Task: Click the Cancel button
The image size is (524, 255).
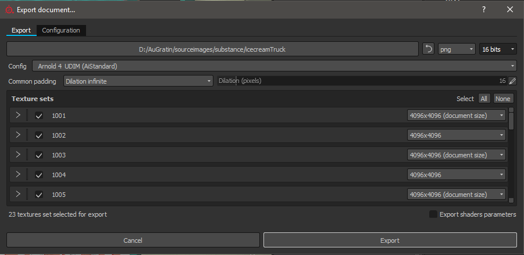Action: [x=133, y=240]
